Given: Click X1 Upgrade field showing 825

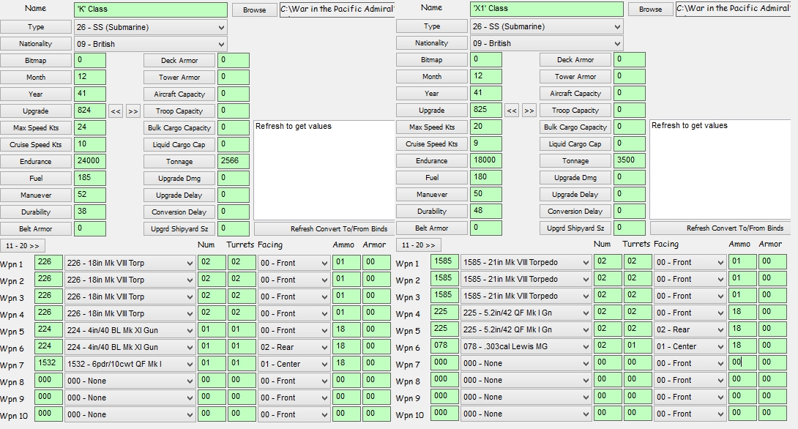Looking at the screenshot, I should pyautogui.click(x=486, y=110).
